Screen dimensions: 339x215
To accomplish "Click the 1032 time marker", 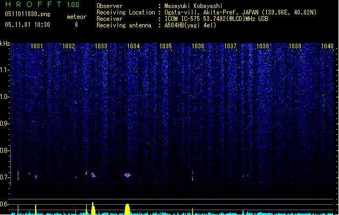I will tap(69, 46).
